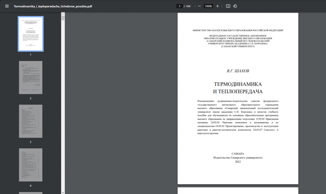Click the zoom out minus icon

pos(199,6)
